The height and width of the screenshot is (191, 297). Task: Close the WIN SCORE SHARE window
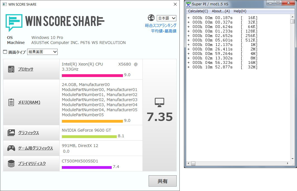tap(175, 4)
